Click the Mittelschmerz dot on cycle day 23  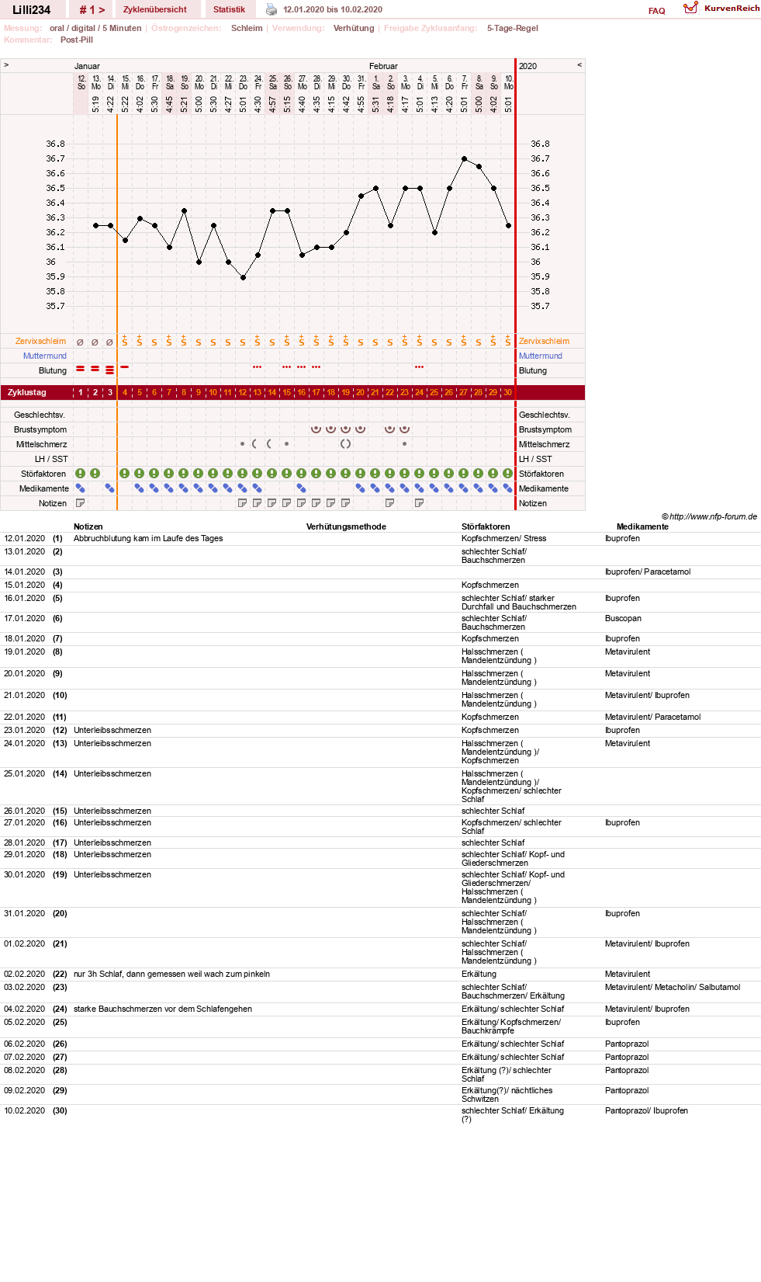404,444
